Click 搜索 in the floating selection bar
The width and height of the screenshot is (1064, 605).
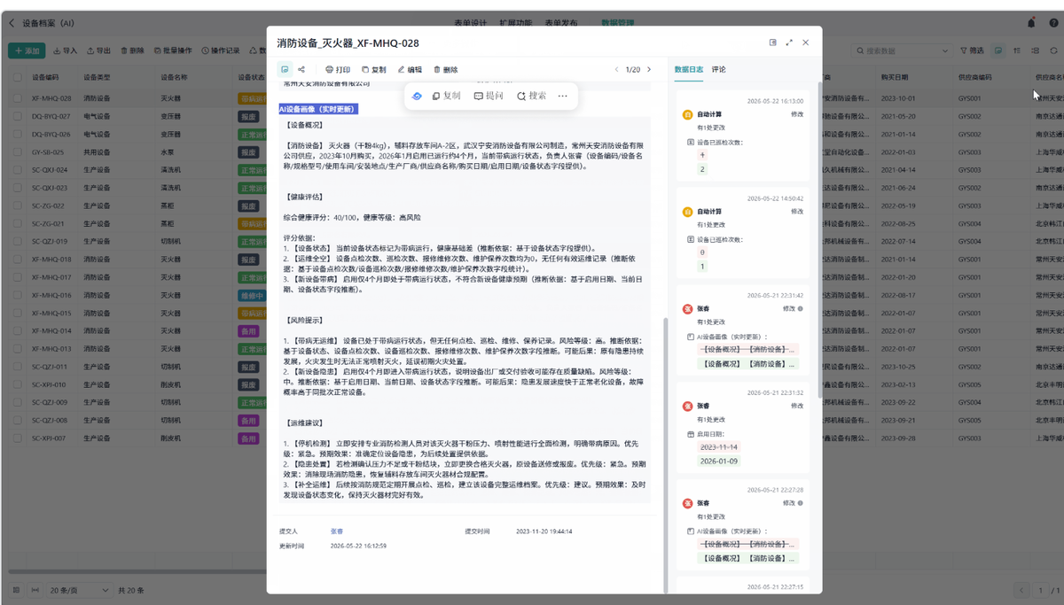click(x=532, y=96)
